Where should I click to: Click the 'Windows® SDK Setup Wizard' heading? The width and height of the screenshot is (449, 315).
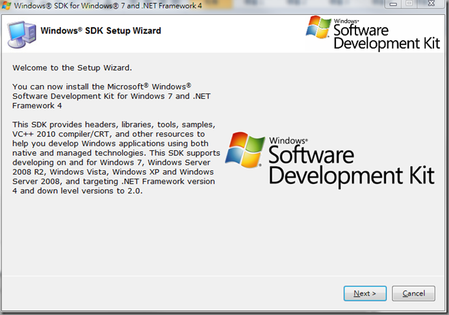pyautogui.click(x=101, y=31)
